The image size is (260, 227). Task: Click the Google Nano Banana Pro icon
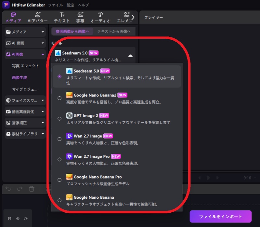(69, 177)
